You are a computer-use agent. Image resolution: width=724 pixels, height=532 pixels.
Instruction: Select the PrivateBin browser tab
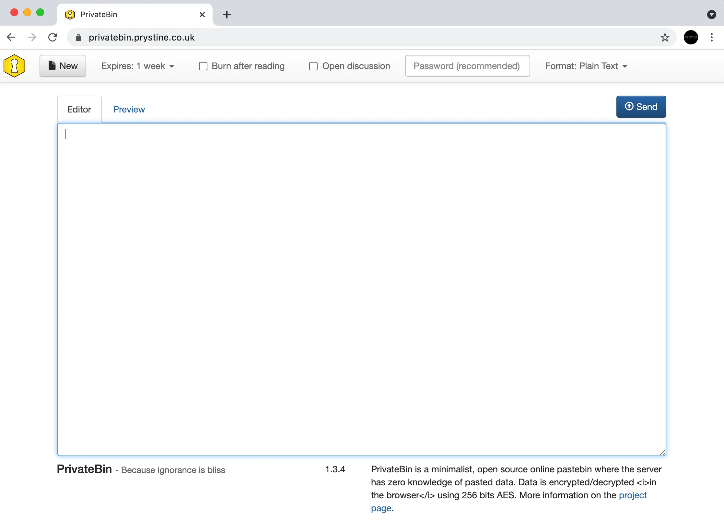coord(134,15)
